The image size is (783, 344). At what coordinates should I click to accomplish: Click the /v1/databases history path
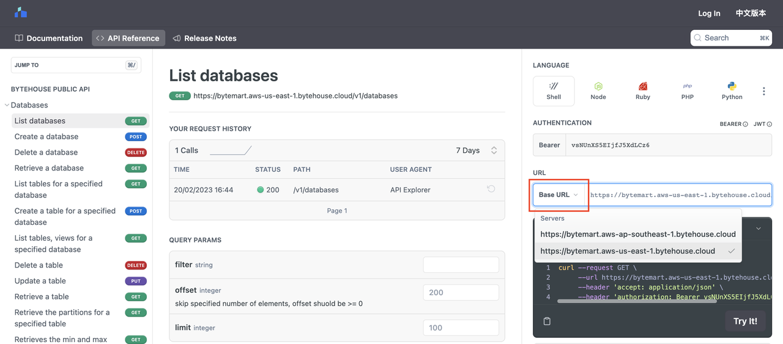[316, 190]
